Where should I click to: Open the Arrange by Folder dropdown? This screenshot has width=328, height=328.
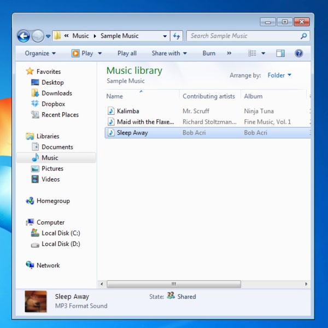279,75
